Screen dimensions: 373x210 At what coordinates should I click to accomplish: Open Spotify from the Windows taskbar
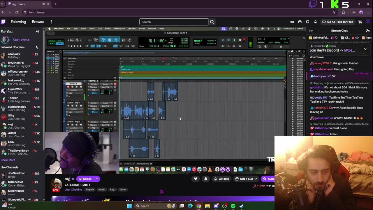click(x=233, y=206)
